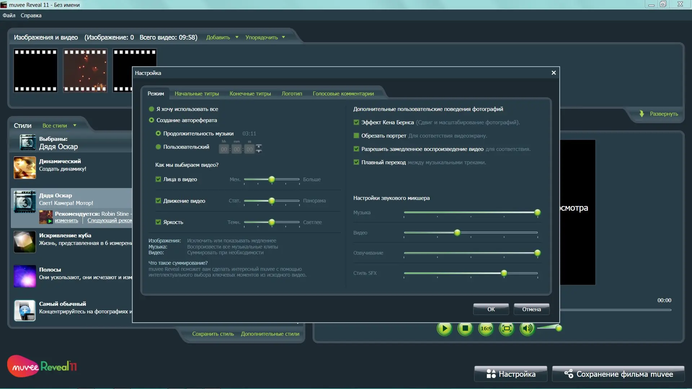
Task: Click the Отмена button
Action: coord(531,309)
